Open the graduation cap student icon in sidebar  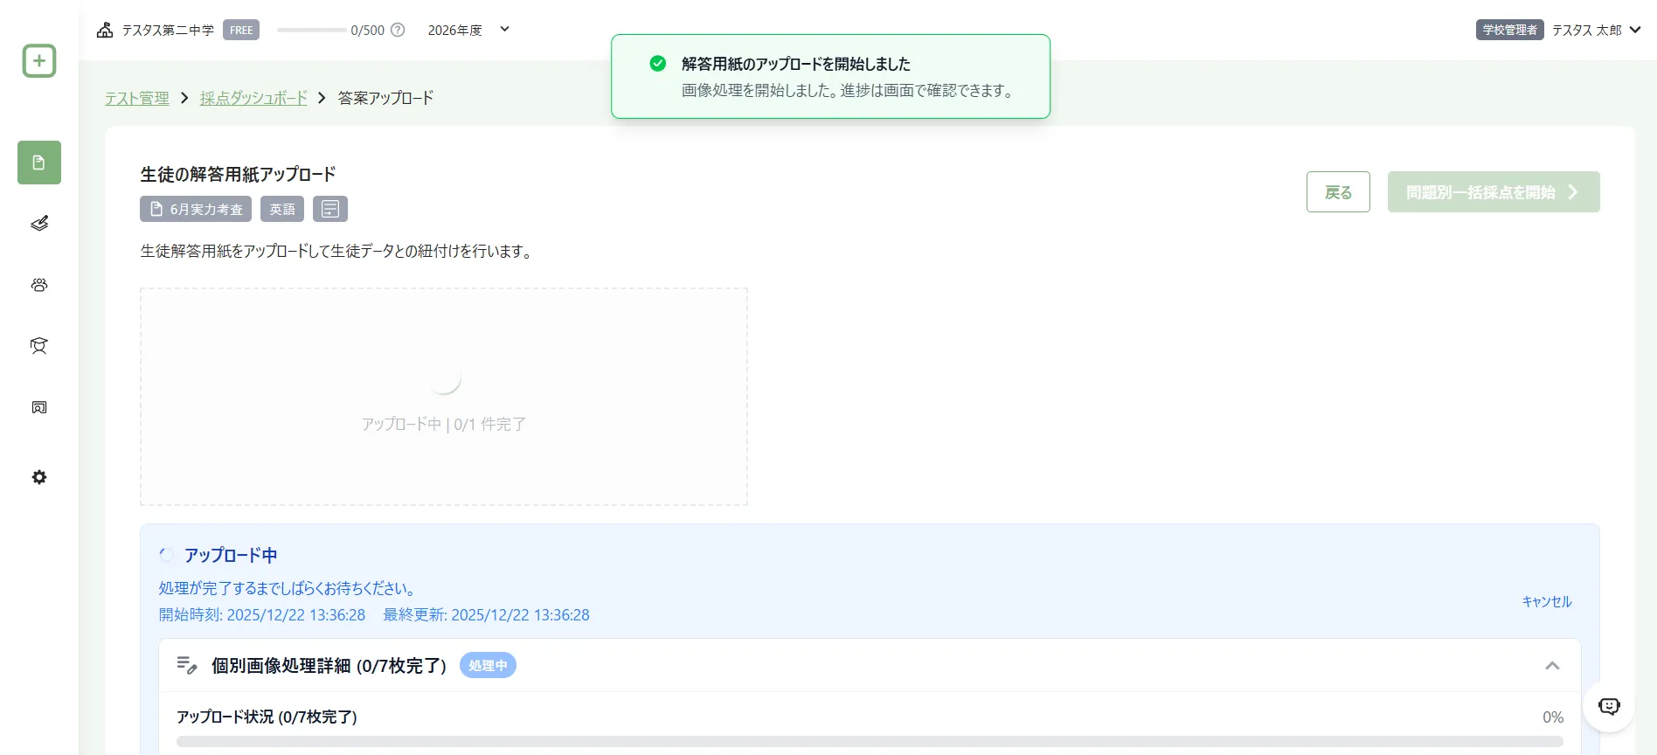click(39, 346)
